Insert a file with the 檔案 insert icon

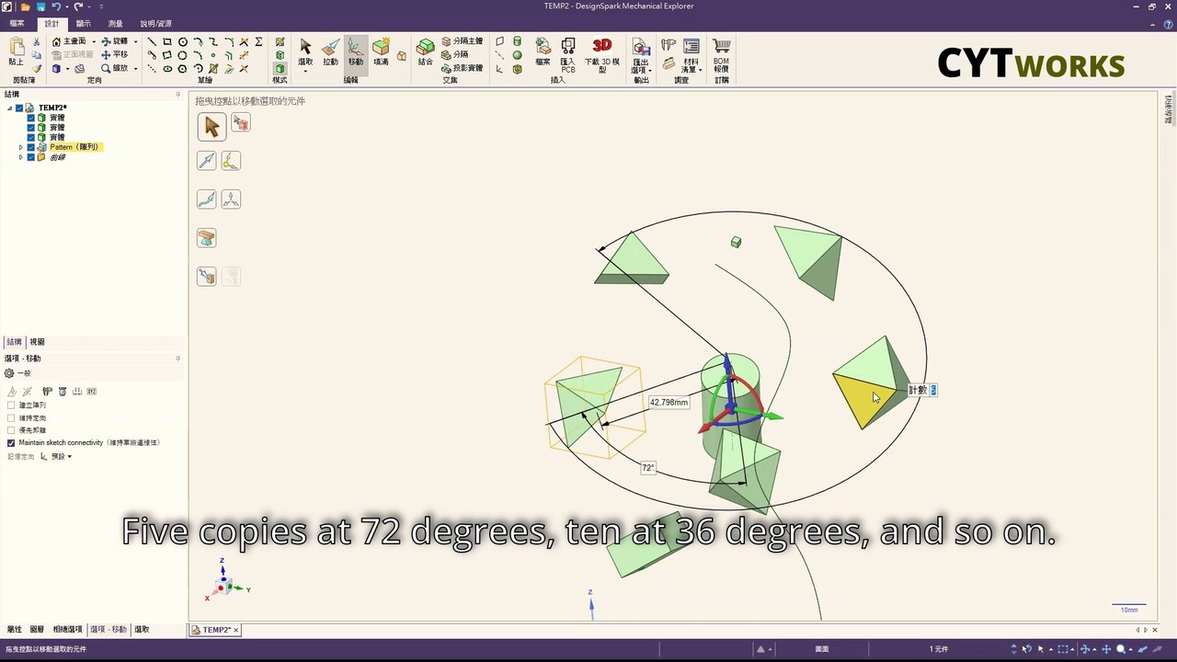click(543, 51)
